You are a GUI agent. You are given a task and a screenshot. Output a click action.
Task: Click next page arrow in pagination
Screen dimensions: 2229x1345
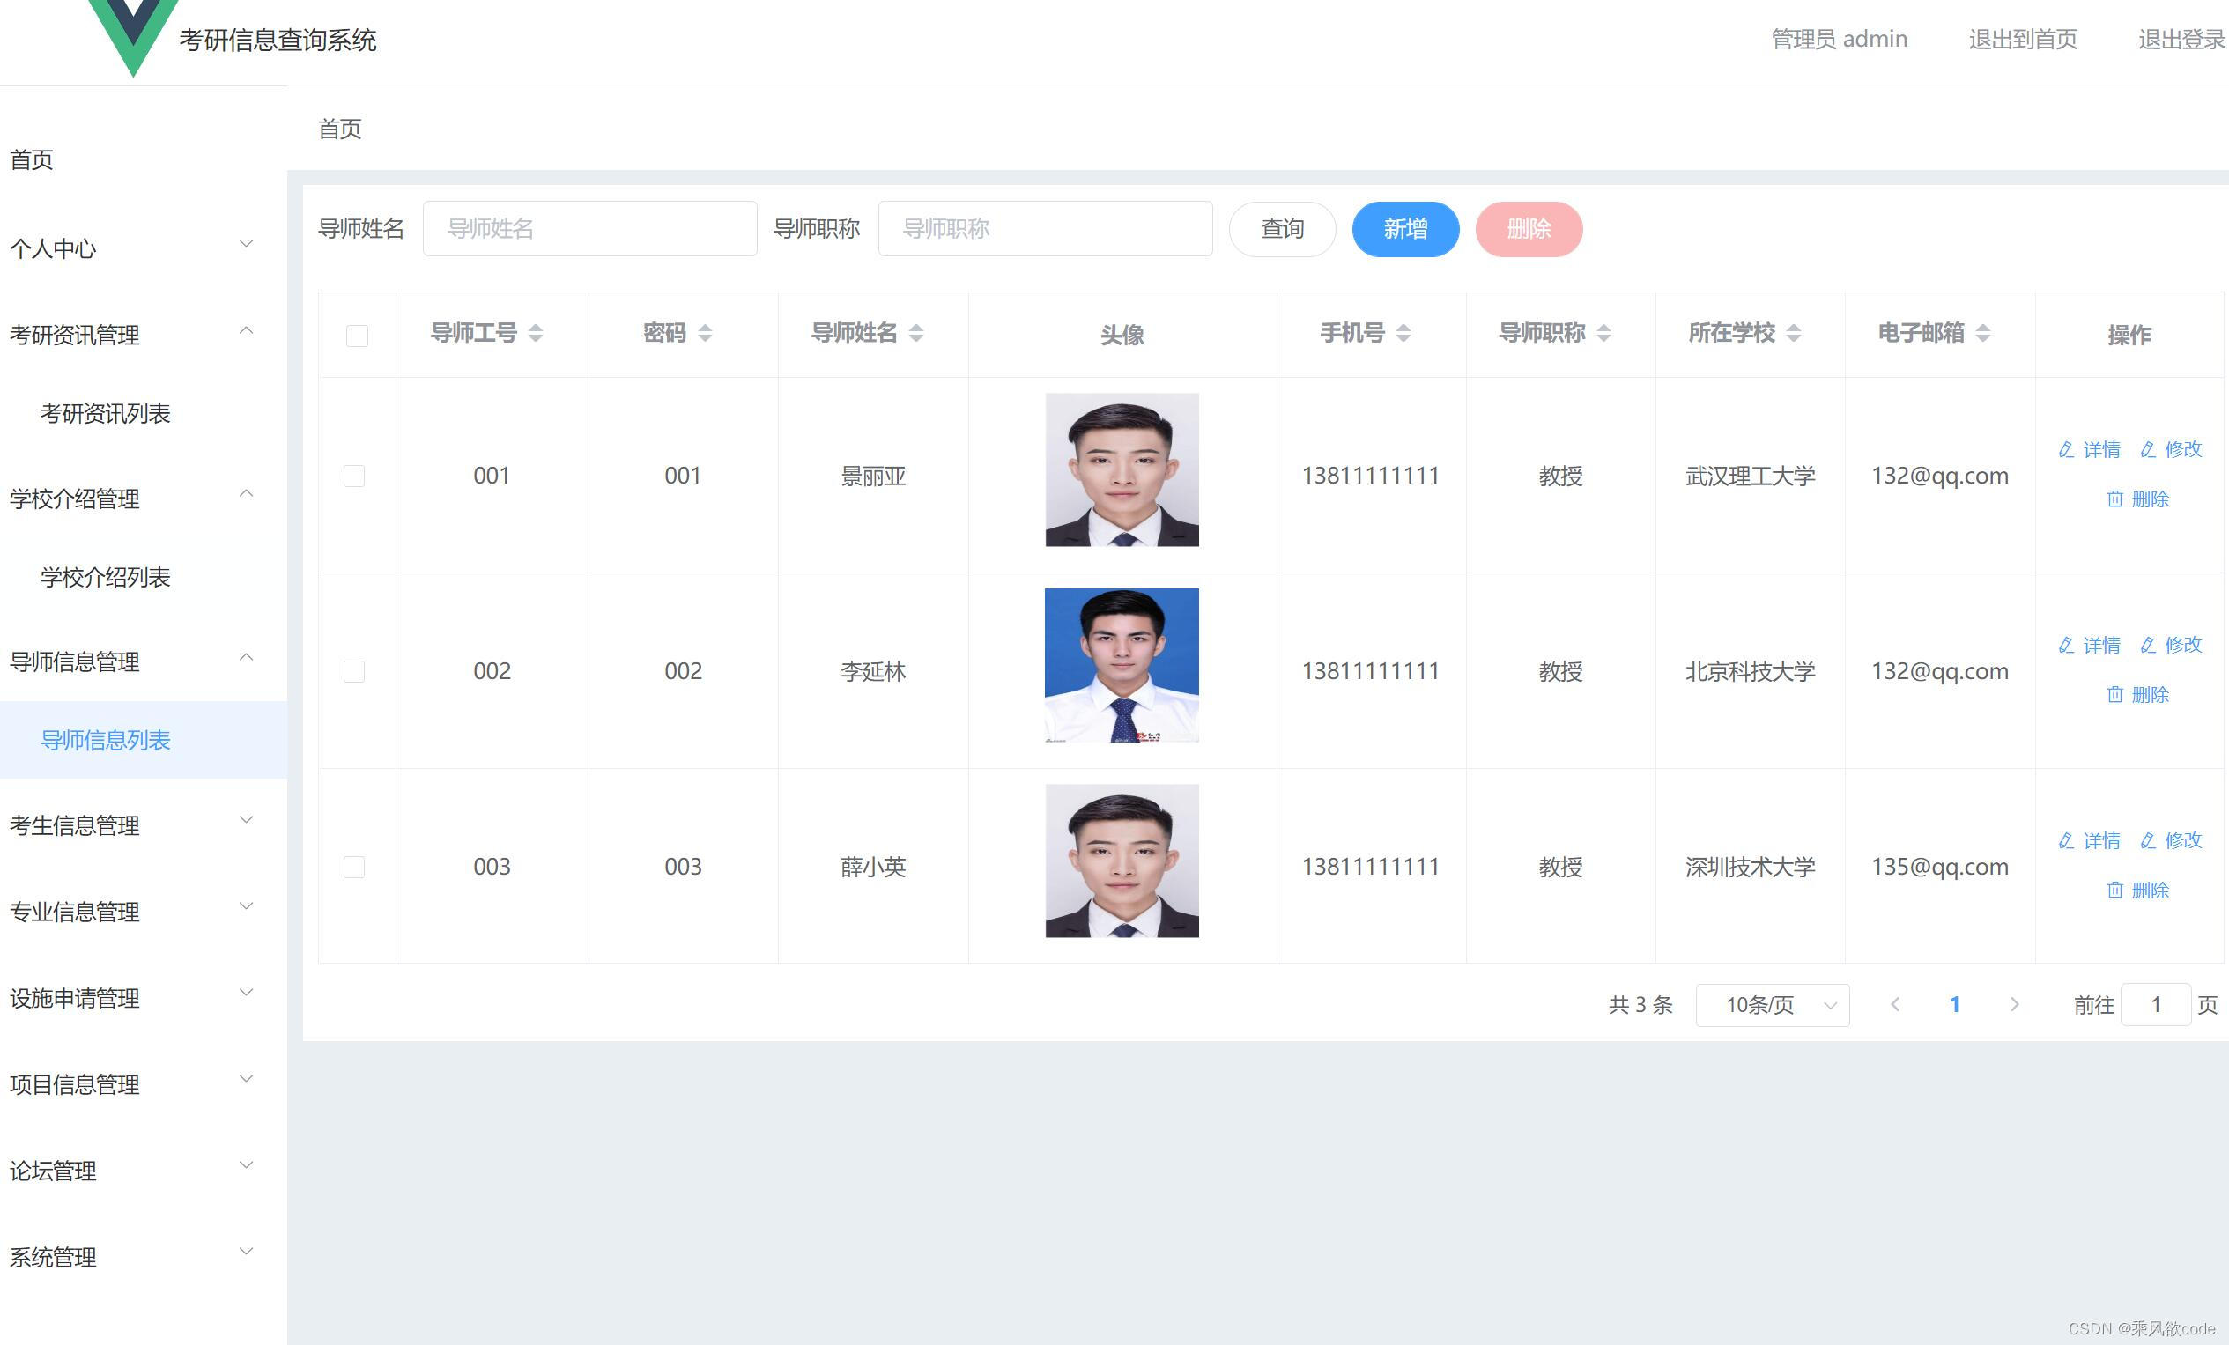tap(2016, 1004)
